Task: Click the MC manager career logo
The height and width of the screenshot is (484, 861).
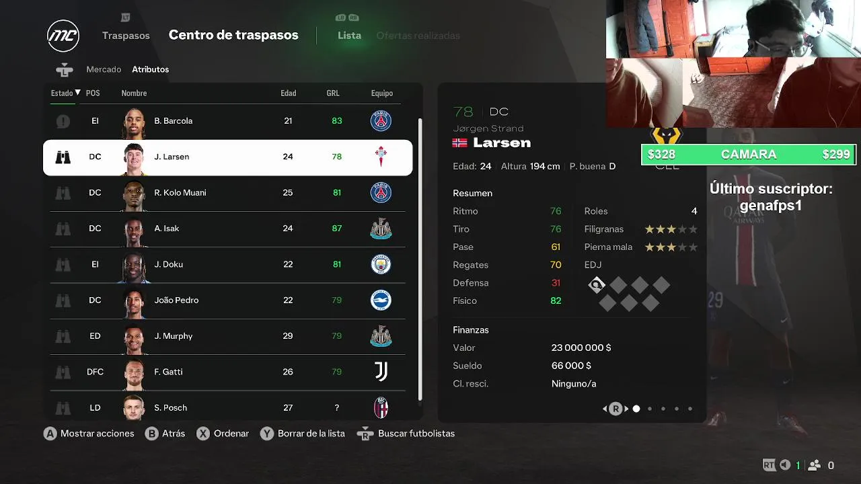Action: tap(63, 36)
